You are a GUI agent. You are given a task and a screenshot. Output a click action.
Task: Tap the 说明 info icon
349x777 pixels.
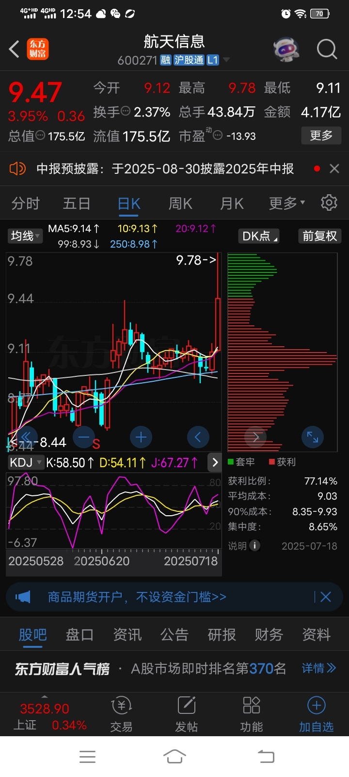click(254, 545)
